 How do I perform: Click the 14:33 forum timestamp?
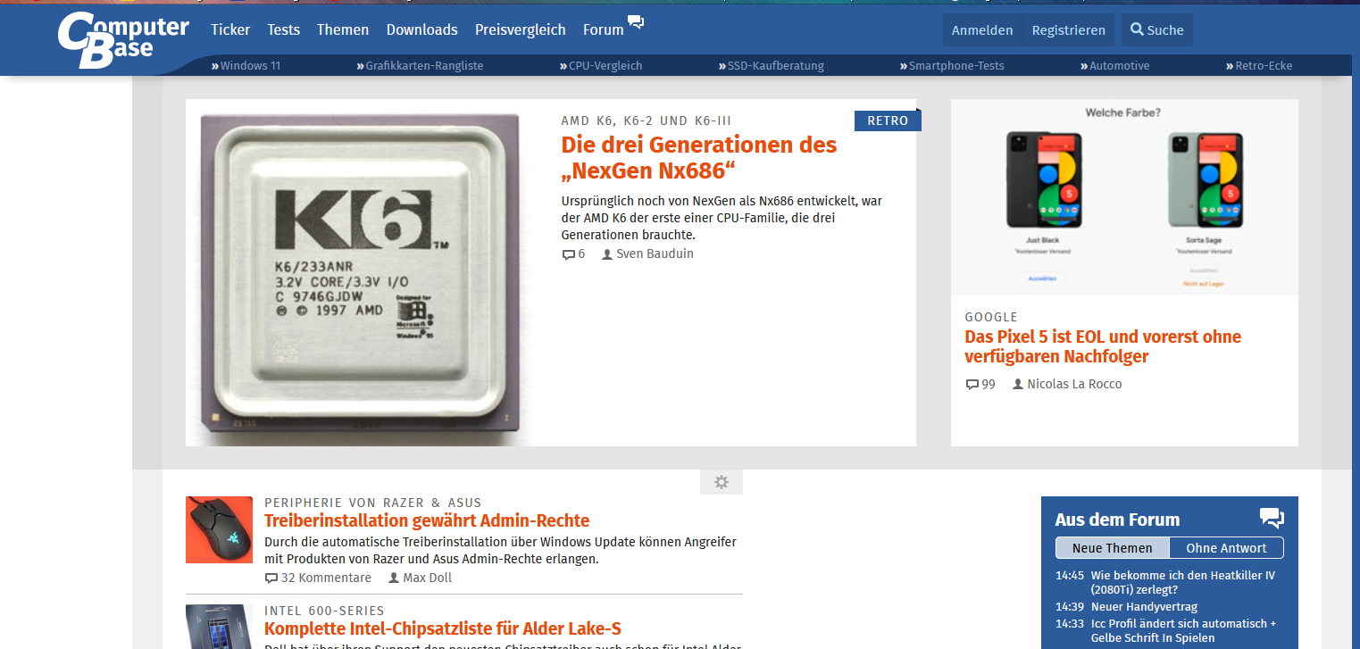[1070, 624]
